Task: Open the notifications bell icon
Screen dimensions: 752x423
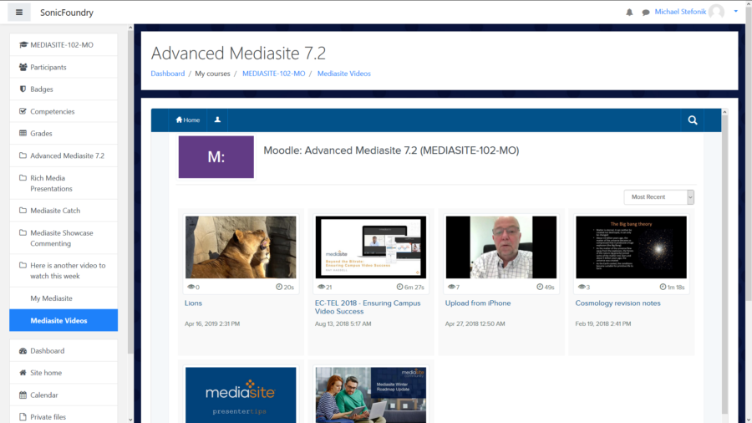Action: point(629,12)
